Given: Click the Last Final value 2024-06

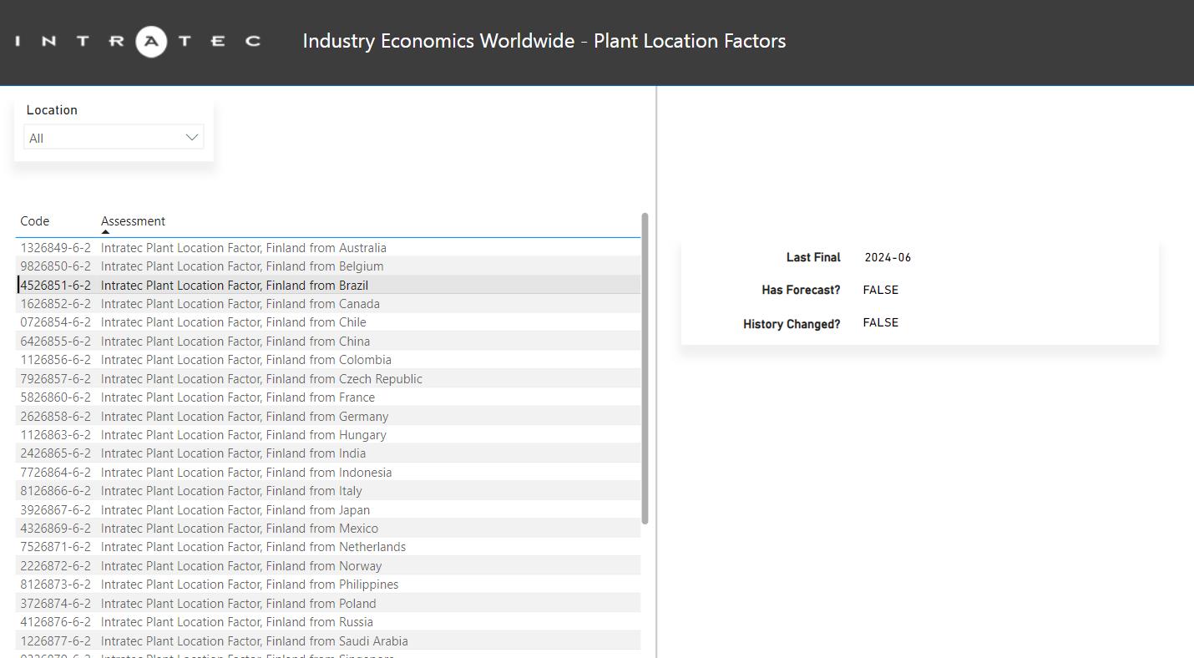Looking at the screenshot, I should 888,258.
